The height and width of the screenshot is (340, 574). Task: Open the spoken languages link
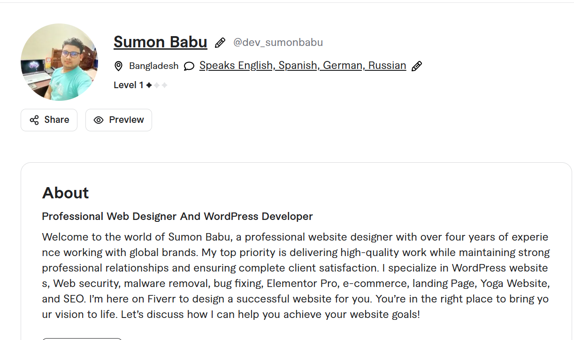coord(303,66)
